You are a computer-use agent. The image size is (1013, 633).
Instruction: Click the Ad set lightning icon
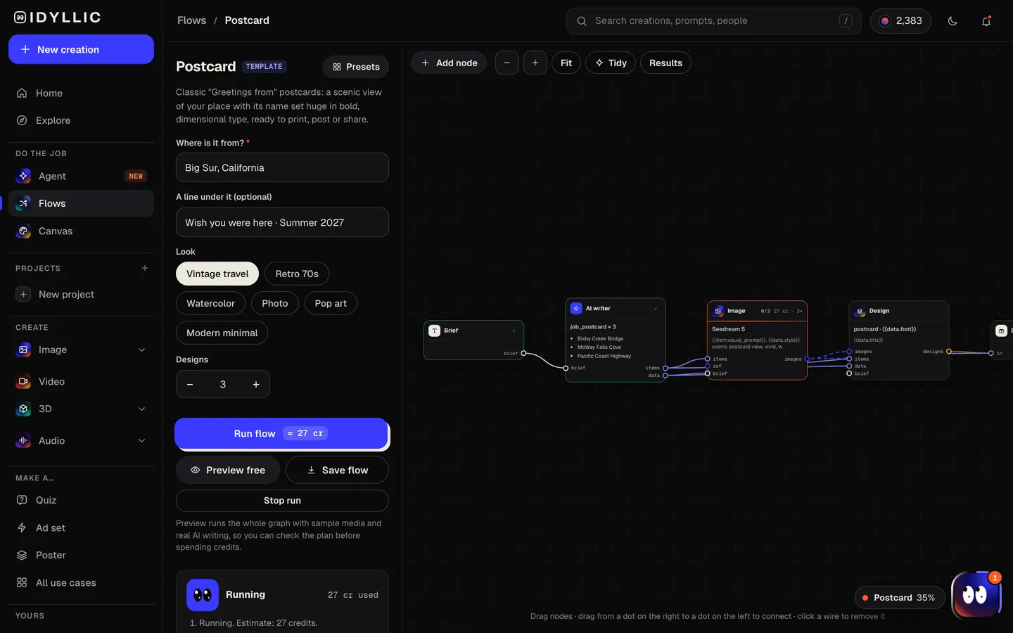click(22, 527)
